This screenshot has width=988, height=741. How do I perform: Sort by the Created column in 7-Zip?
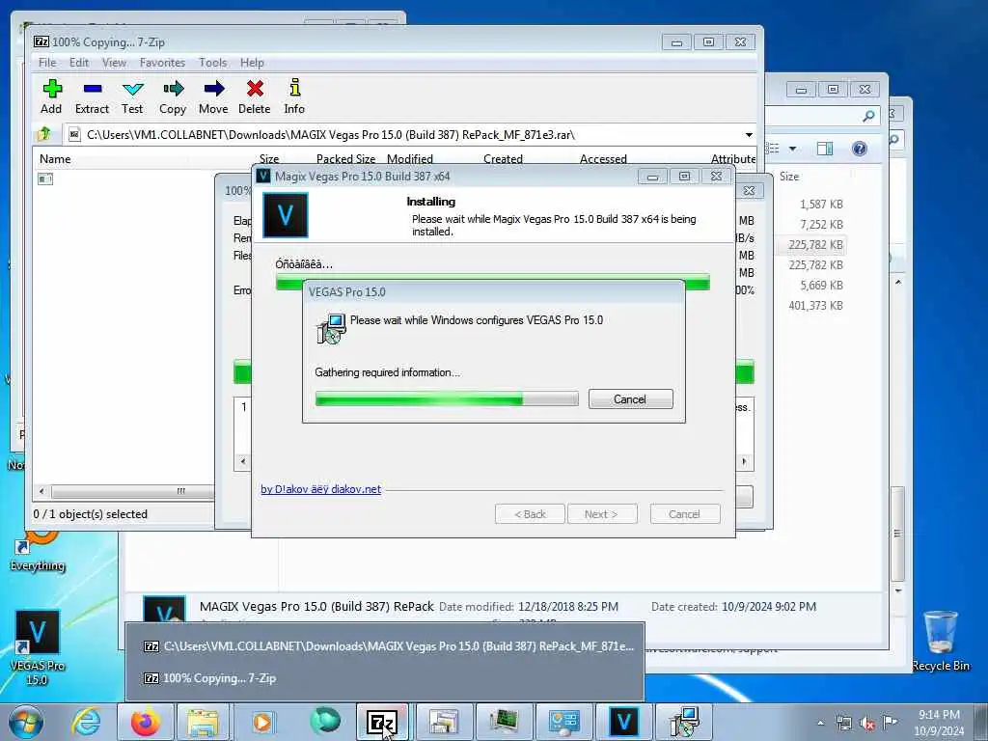(503, 159)
